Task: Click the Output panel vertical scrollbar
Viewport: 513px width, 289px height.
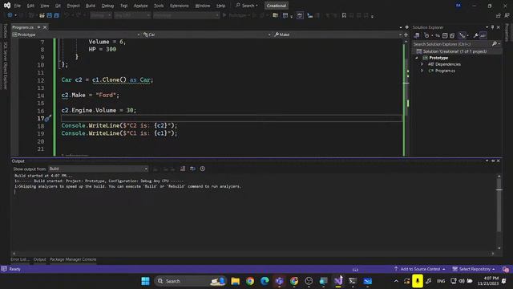Action: click(499, 212)
